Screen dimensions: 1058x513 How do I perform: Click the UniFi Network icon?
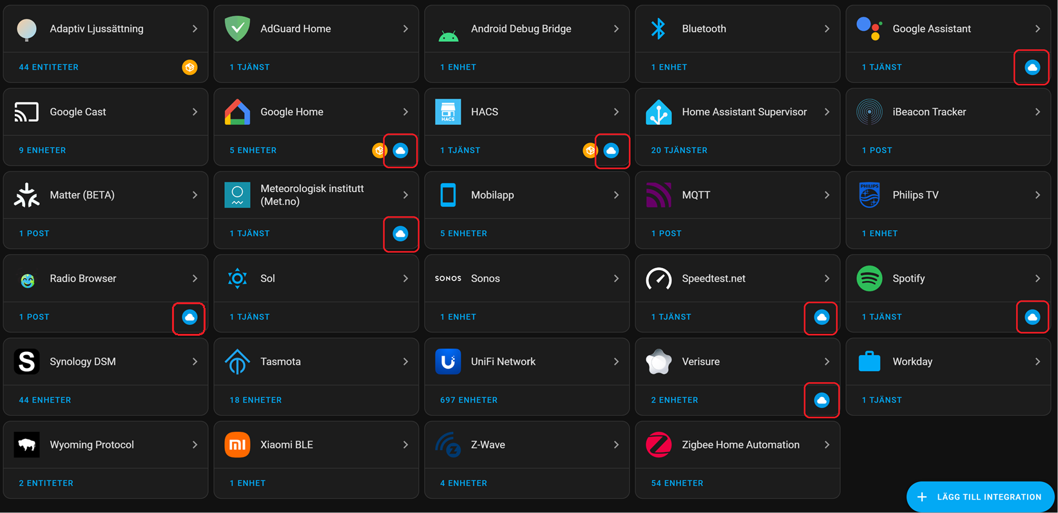coord(448,362)
